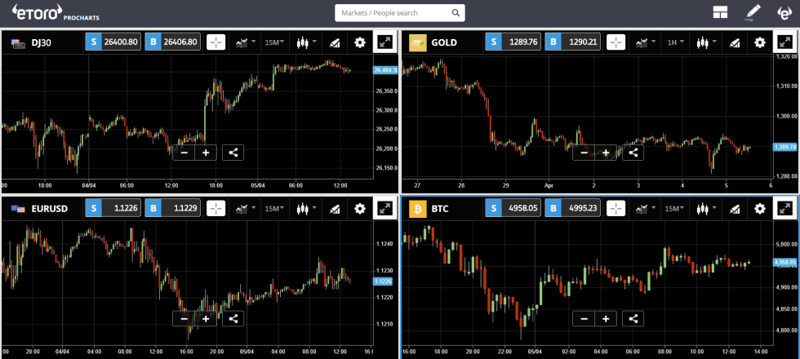Open settings gear on the GOLD chart

[759, 42]
